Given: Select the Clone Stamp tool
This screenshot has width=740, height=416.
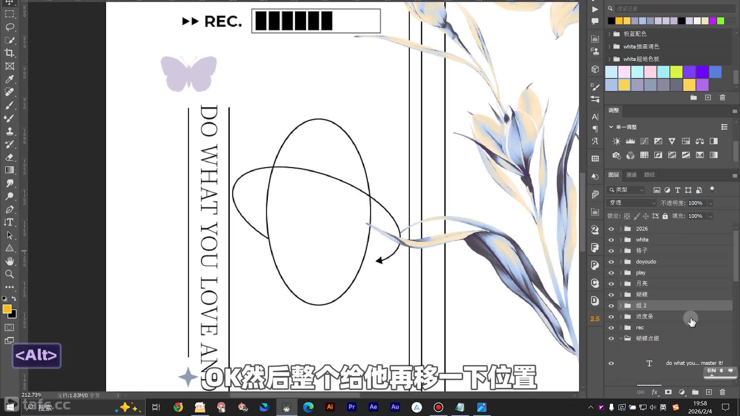Looking at the screenshot, I should point(10,131).
